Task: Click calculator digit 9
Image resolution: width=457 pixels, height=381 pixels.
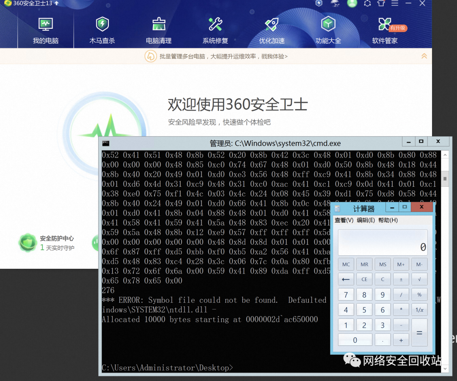Action: [x=383, y=295]
